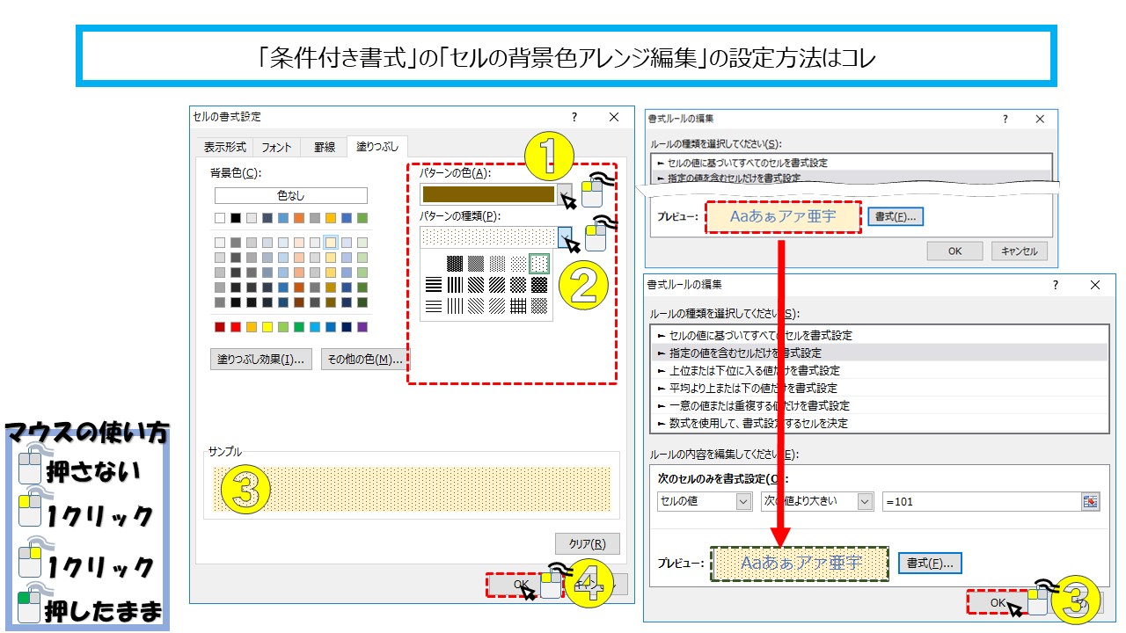Switch to the フォント tab
The height and width of the screenshot is (633, 1126).
click(x=276, y=148)
